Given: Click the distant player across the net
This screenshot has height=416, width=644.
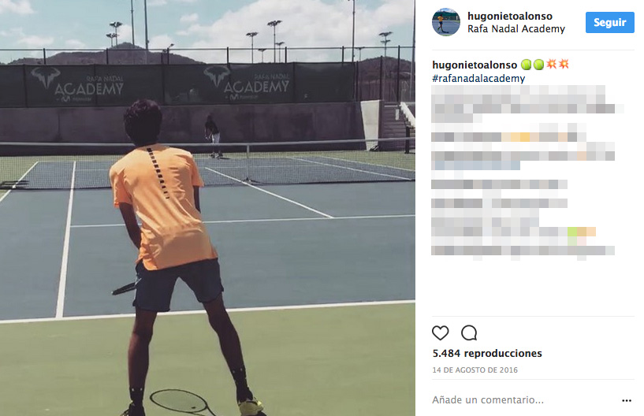Looking at the screenshot, I should (213, 136).
